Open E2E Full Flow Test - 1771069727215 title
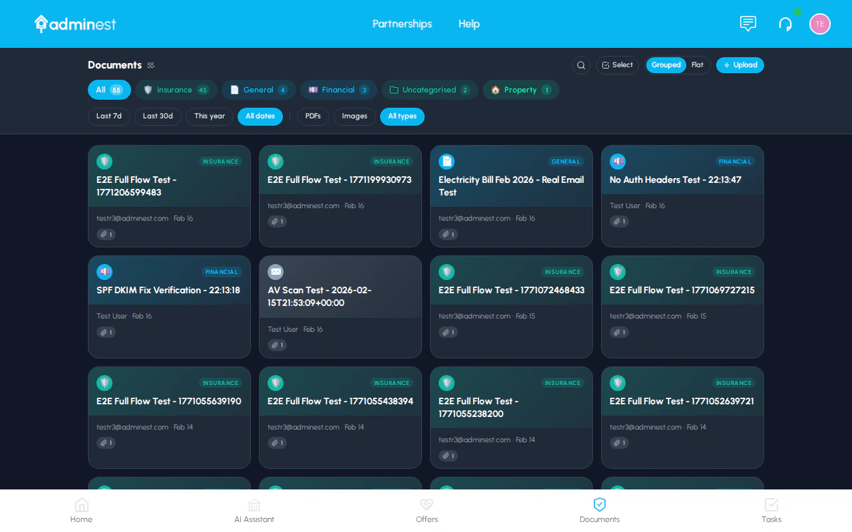Viewport: 852px width, 532px height. [x=682, y=290]
